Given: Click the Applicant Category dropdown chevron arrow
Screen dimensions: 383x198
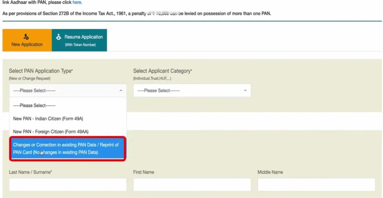Looking at the screenshot, I should click(245, 91).
